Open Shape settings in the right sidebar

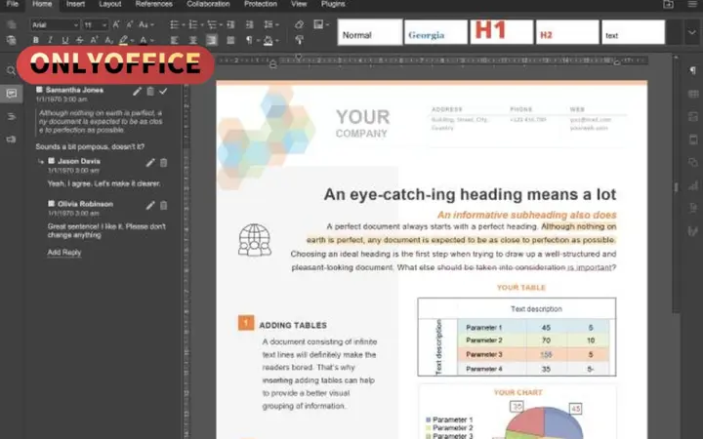click(x=692, y=162)
